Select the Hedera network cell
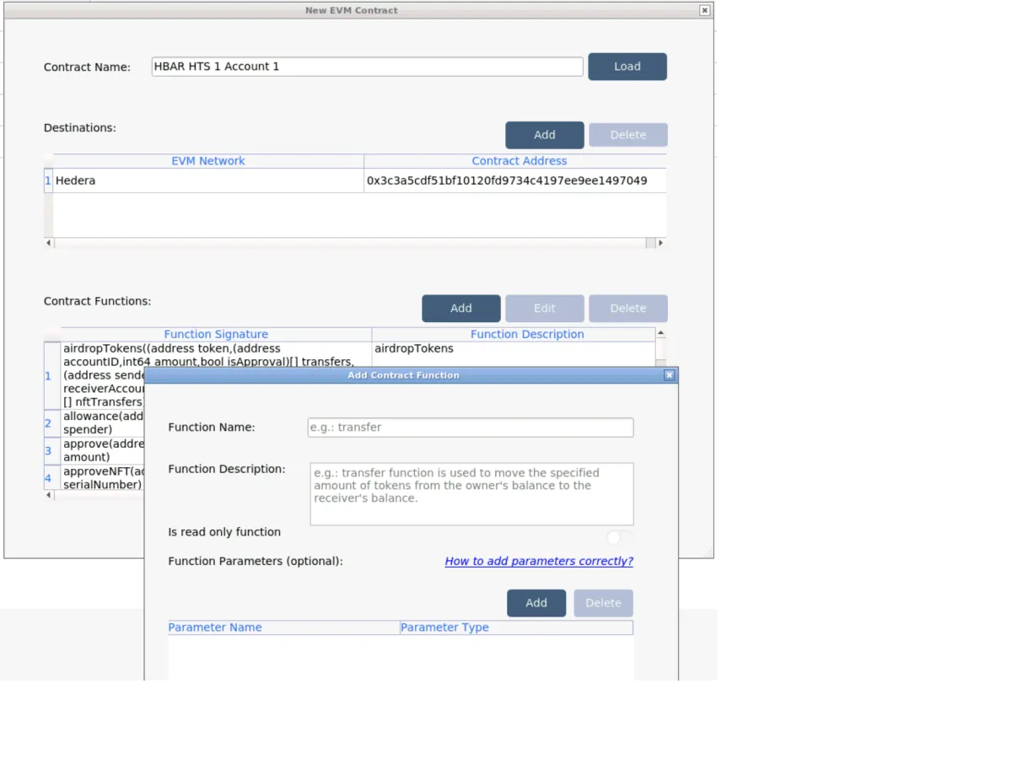This screenshot has height=759, width=1012. coord(208,180)
